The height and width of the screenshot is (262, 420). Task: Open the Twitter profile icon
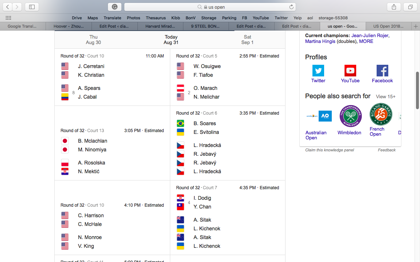point(318,71)
